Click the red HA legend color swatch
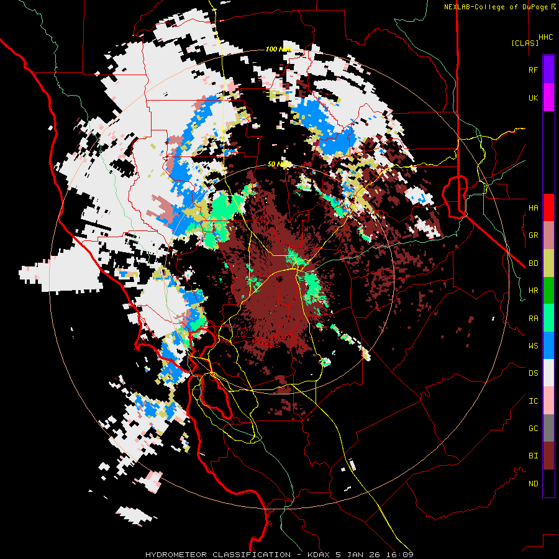 (548, 207)
